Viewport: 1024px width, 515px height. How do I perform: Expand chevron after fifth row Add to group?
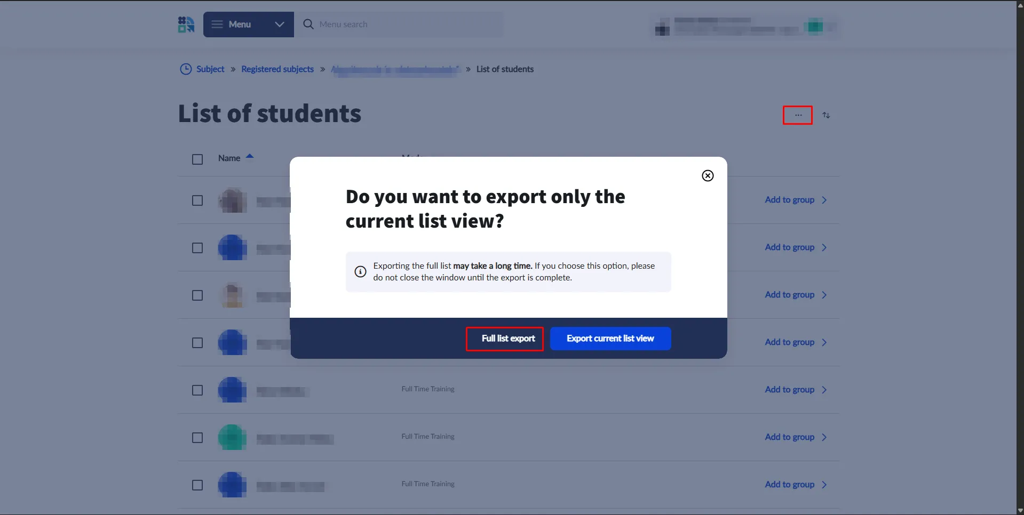(824, 390)
